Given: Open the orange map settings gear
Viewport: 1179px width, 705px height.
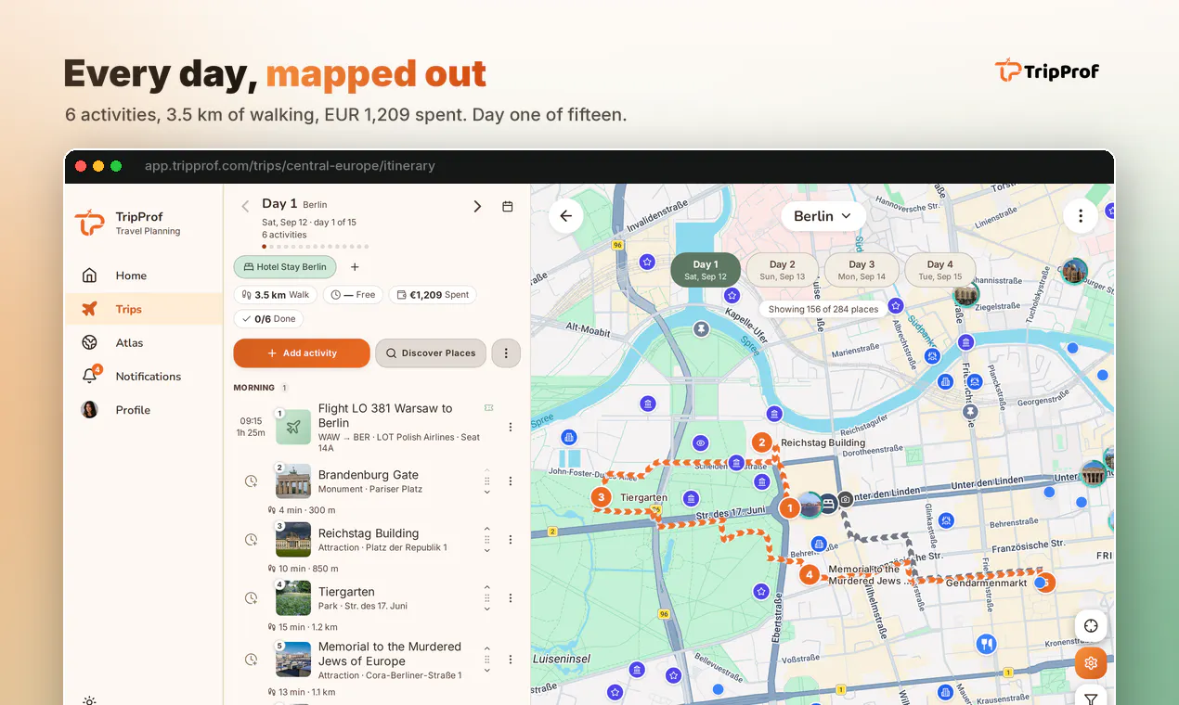Looking at the screenshot, I should [1091, 663].
